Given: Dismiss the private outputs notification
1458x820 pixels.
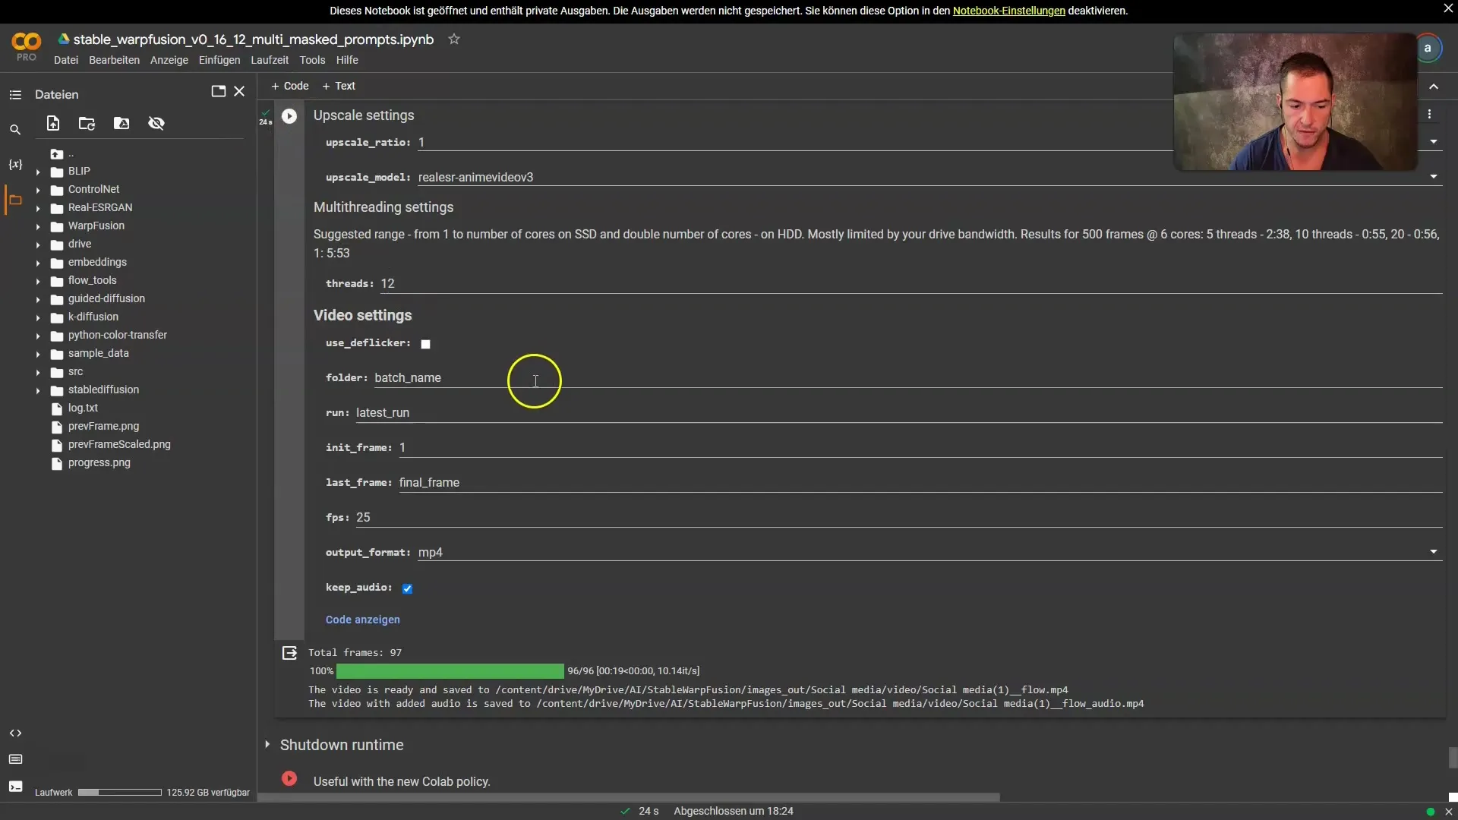Looking at the screenshot, I should [1447, 8].
